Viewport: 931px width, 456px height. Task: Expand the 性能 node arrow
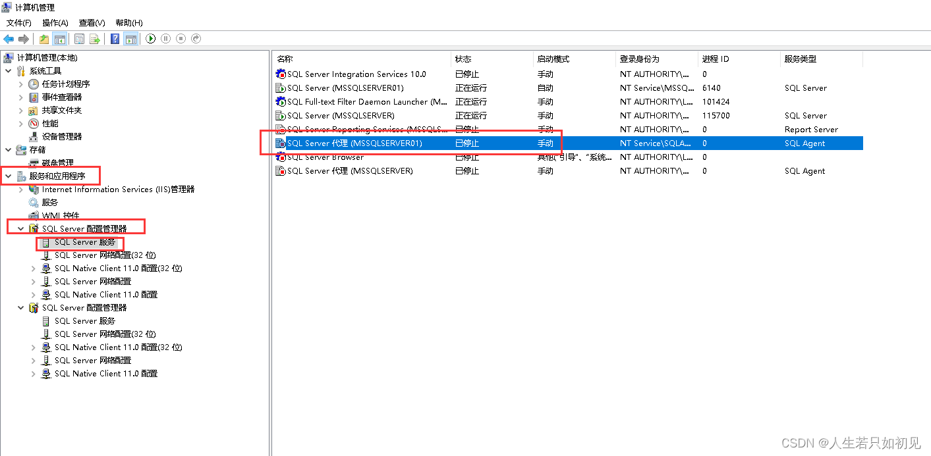[21, 124]
